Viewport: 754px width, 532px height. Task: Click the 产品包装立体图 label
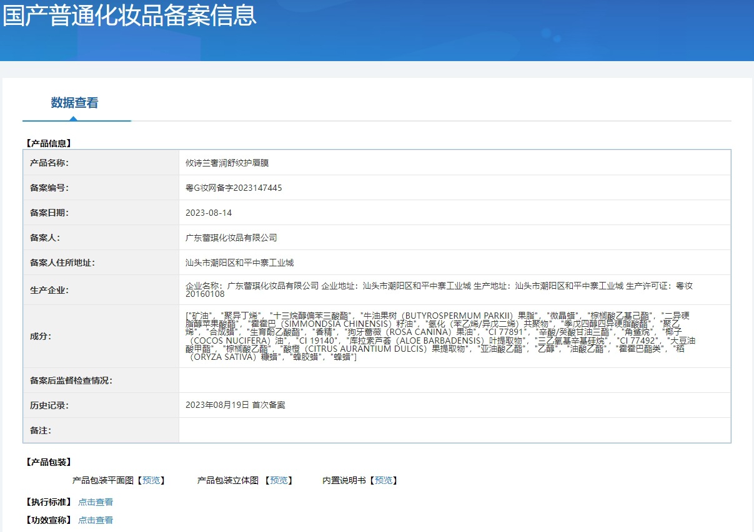[228, 480]
